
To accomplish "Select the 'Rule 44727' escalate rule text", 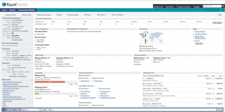I will (40, 34).
